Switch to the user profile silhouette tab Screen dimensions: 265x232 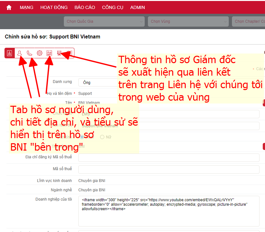tap(20, 53)
